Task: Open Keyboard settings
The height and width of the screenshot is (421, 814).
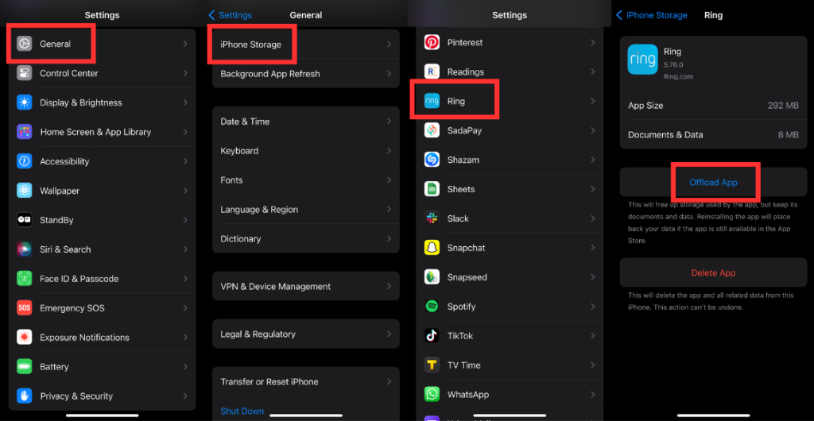Action: coord(306,151)
